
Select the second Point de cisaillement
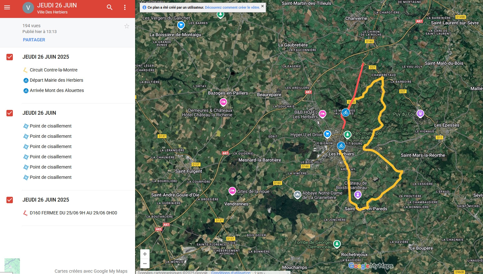tap(51, 136)
